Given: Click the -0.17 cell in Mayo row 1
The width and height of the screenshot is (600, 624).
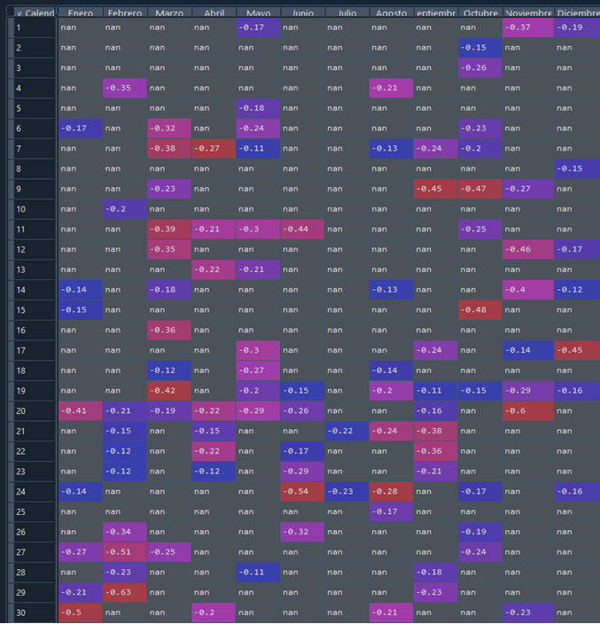Looking at the screenshot, I should point(258,27).
